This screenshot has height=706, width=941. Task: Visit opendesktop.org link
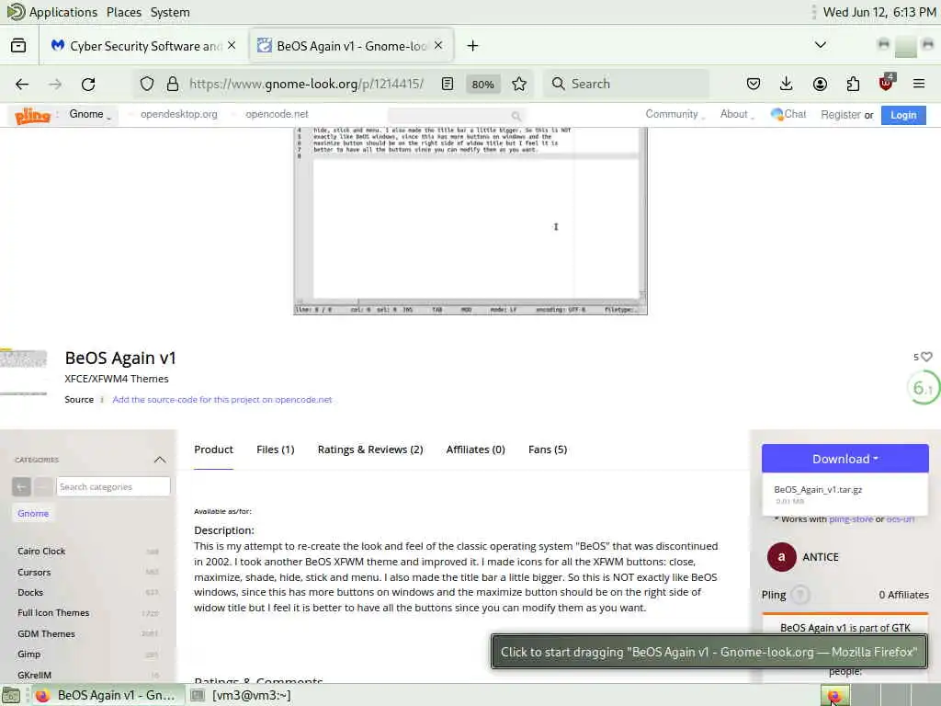click(x=179, y=114)
